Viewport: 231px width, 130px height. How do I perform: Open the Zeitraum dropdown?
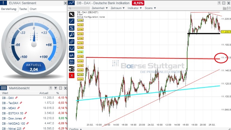click(117, 8)
